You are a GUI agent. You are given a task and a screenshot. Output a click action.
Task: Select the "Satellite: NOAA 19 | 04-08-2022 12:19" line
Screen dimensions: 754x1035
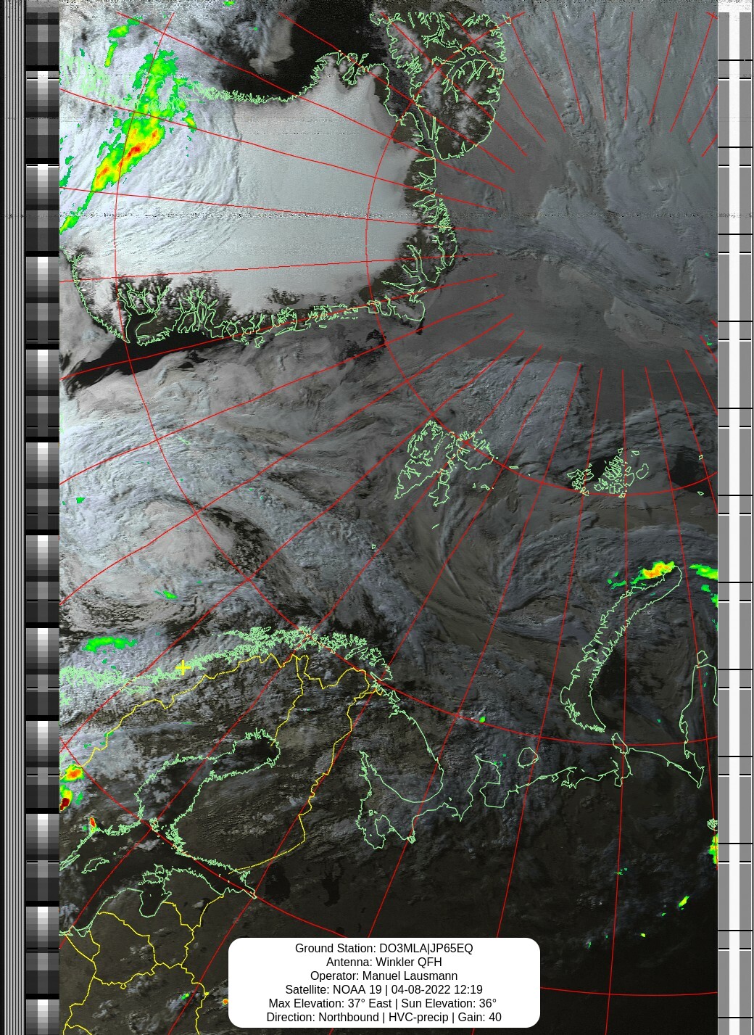point(384,989)
